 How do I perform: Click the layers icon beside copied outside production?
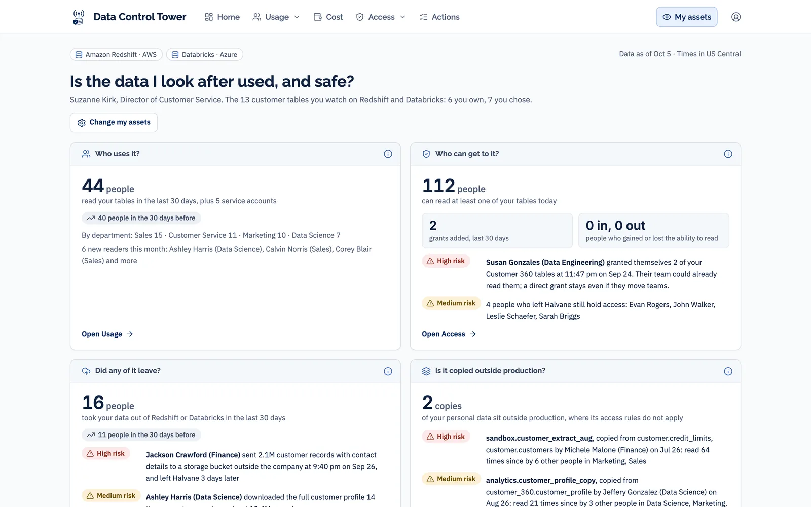[x=426, y=371]
